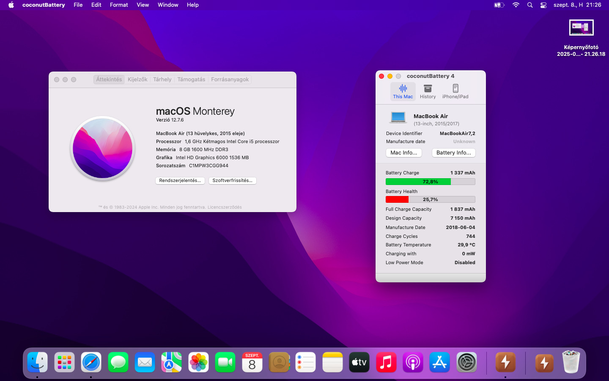Open the Apple menu
Screen dimensions: 609x381
click(11, 5)
